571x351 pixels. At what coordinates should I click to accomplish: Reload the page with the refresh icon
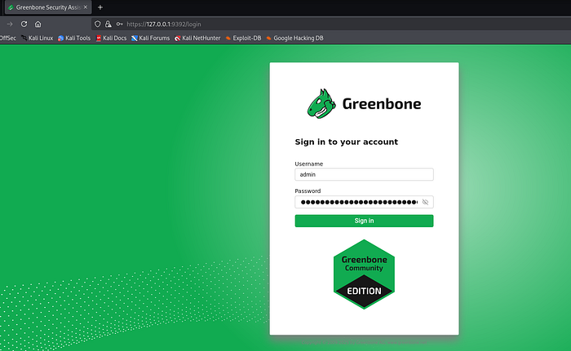pos(24,24)
